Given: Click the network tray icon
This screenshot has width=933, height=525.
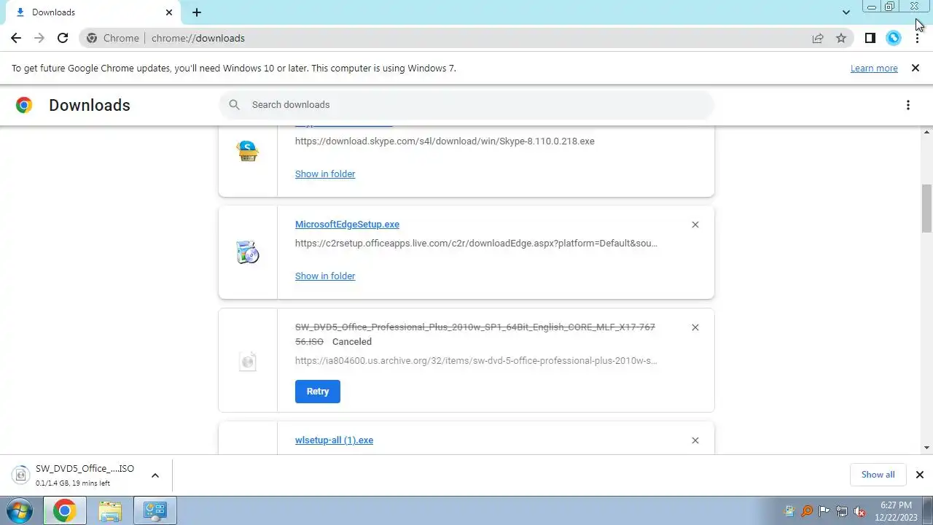Looking at the screenshot, I should coord(842,511).
